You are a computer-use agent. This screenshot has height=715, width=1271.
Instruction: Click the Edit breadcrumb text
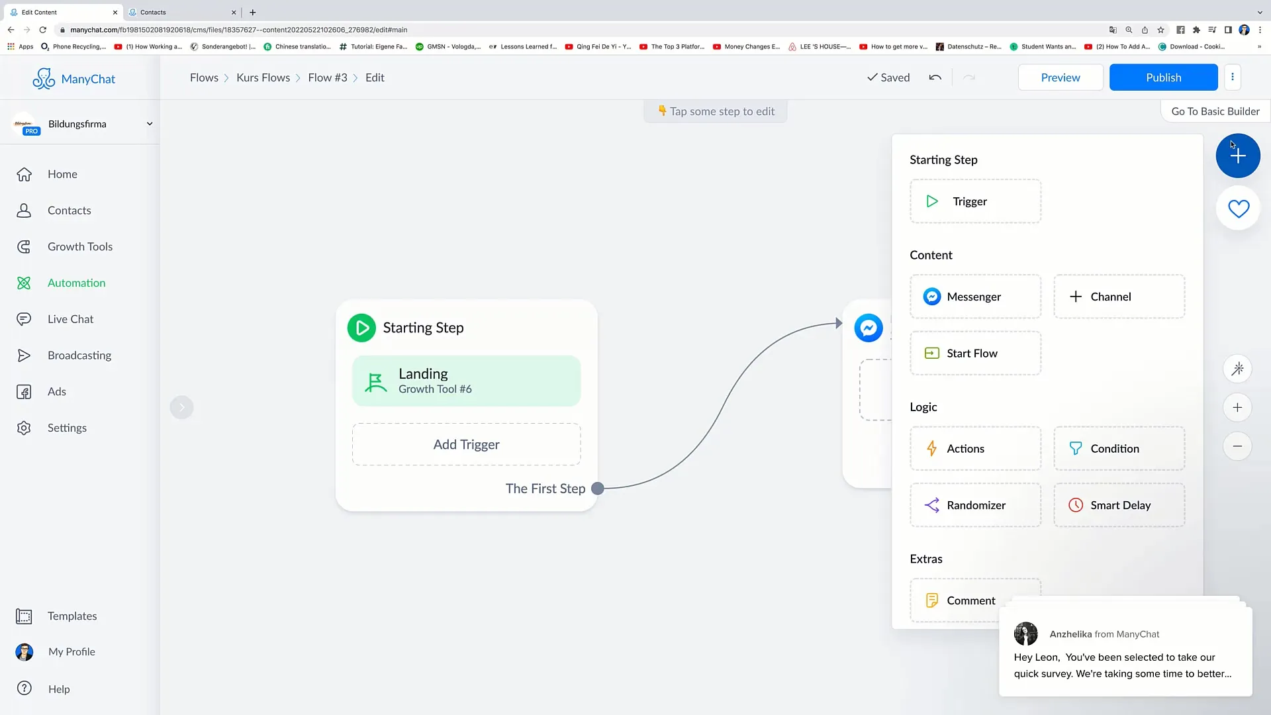(x=375, y=77)
